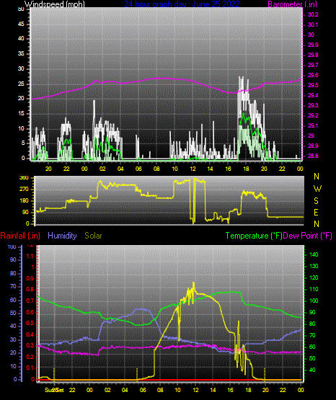Screen dimensions: 336x400
Task: Select the '180' wind direction axis value
Action: click(24, 201)
